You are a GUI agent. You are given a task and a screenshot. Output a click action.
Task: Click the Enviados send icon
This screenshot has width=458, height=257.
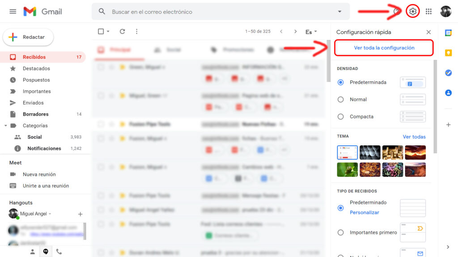pos(13,103)
